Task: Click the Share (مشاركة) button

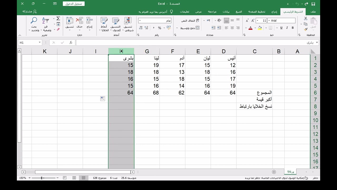Action: (x=29, y=12)
